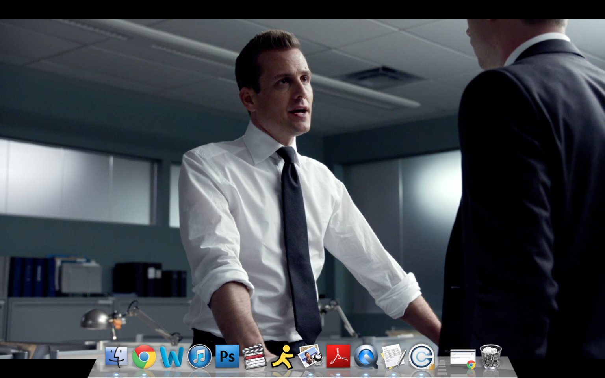605x378 pixels.
Task: Open the Trash in the dock
Action: tap(491, 356)
